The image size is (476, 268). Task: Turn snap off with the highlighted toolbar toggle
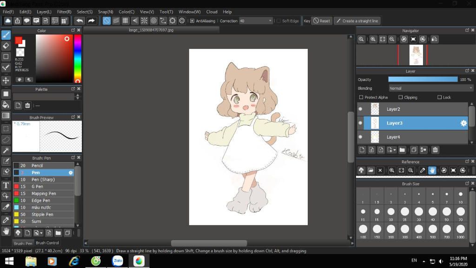coord(106,20)
